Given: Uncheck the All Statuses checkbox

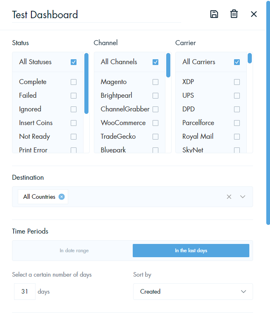Looking at the screenshot, I should pyautogui.click(x=74, y=62).
